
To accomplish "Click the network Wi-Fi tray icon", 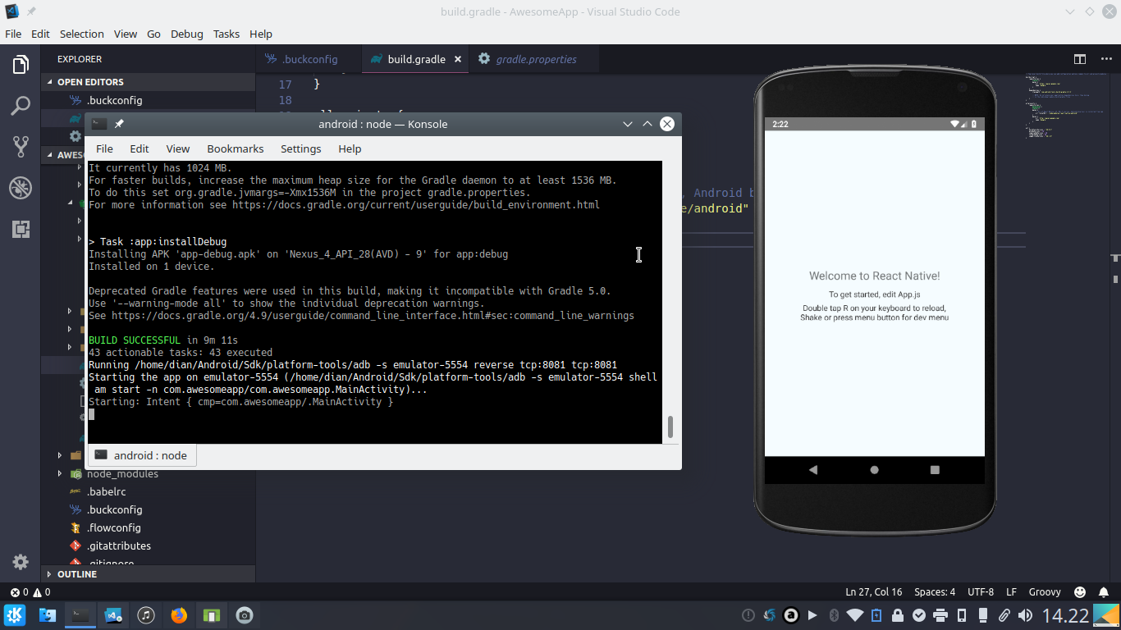I will click(854, 614).
